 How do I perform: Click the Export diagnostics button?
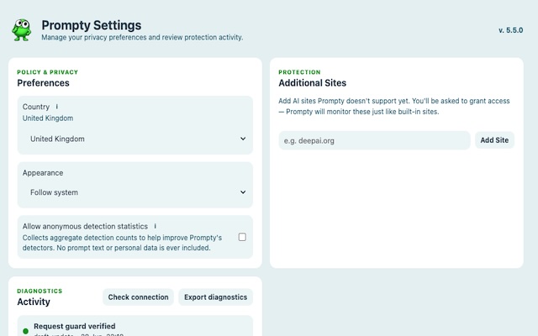215,297
